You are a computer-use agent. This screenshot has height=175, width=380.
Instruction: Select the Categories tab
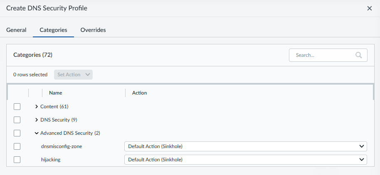pyautogui.click(x=53, y=30)
